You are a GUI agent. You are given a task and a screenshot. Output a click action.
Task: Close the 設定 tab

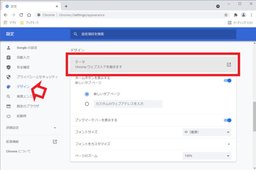[57, 6]
